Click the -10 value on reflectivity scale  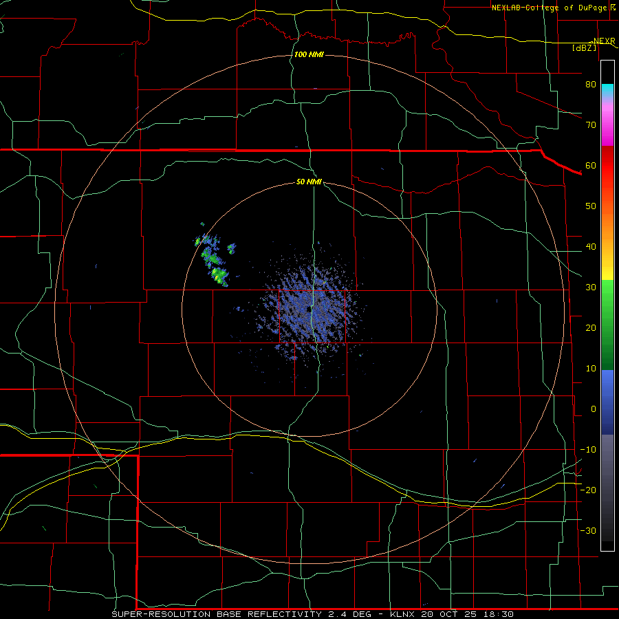(588, 450)
